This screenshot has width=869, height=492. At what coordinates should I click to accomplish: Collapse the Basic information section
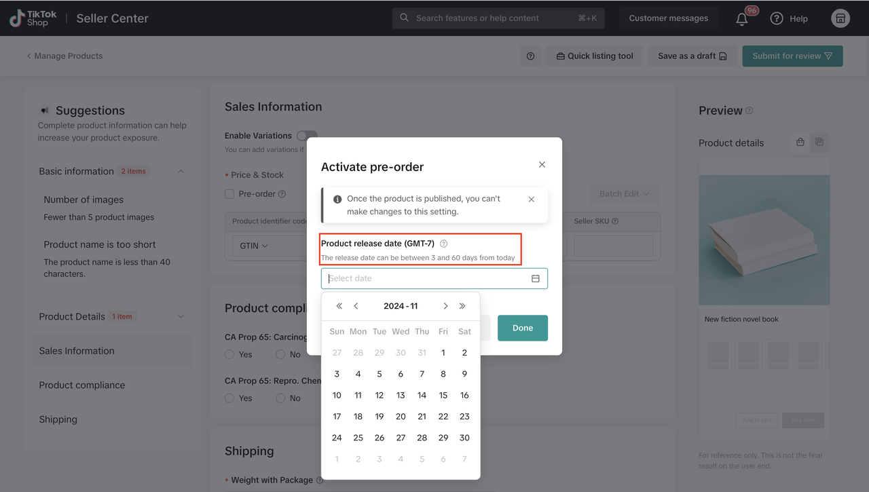coord(181,172)
